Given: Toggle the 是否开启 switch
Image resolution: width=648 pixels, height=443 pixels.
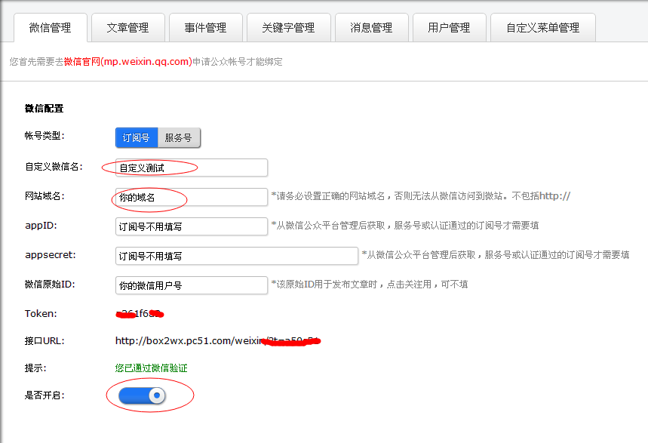Looking at the screenshot, I should pyautogui.click(x=142, y=395).
